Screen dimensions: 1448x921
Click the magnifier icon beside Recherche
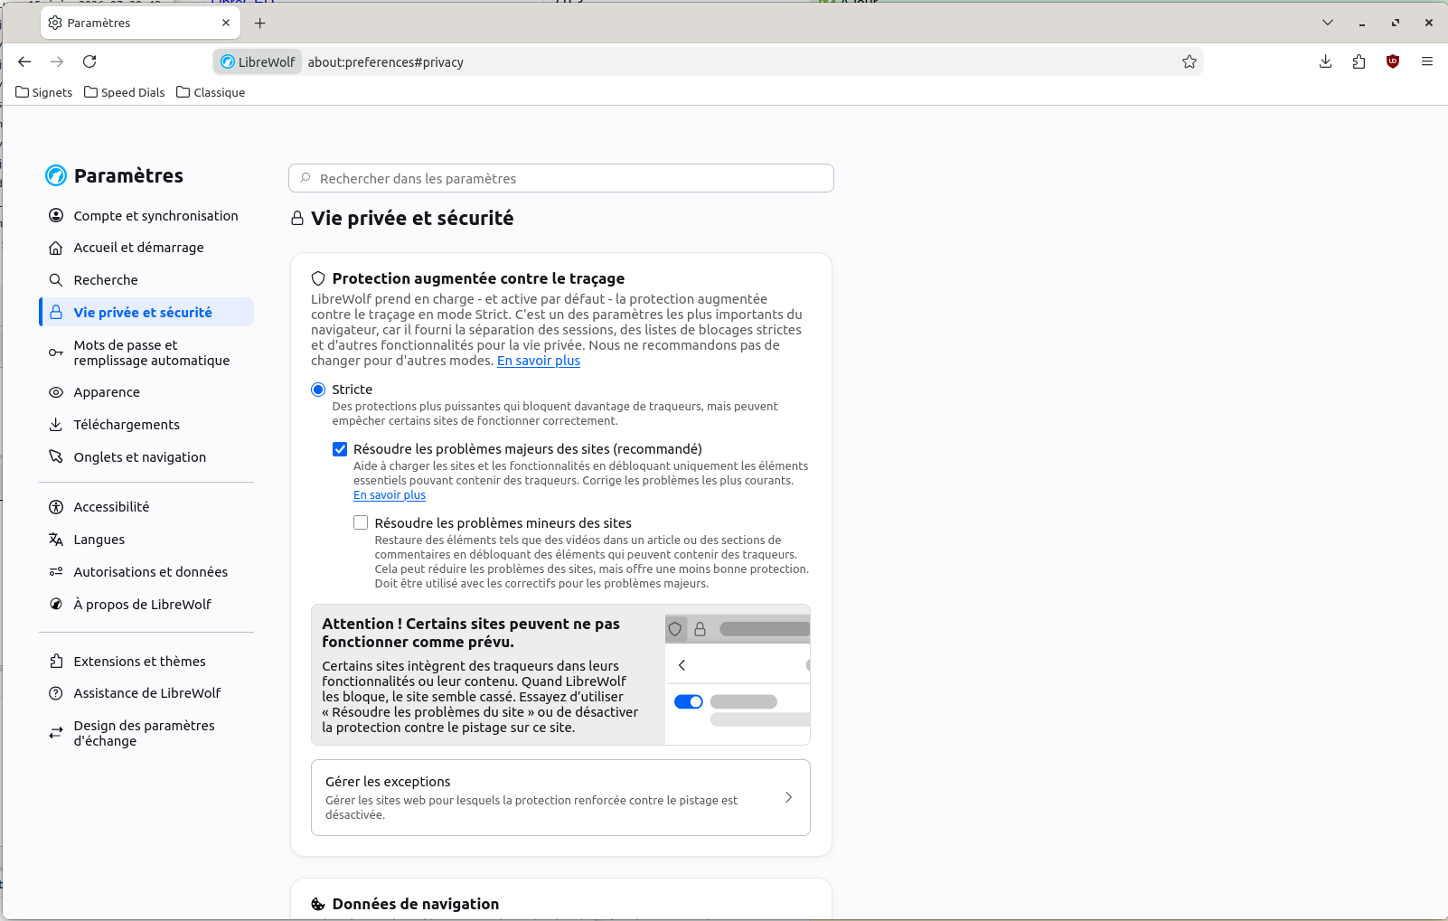tap(56, 280)
